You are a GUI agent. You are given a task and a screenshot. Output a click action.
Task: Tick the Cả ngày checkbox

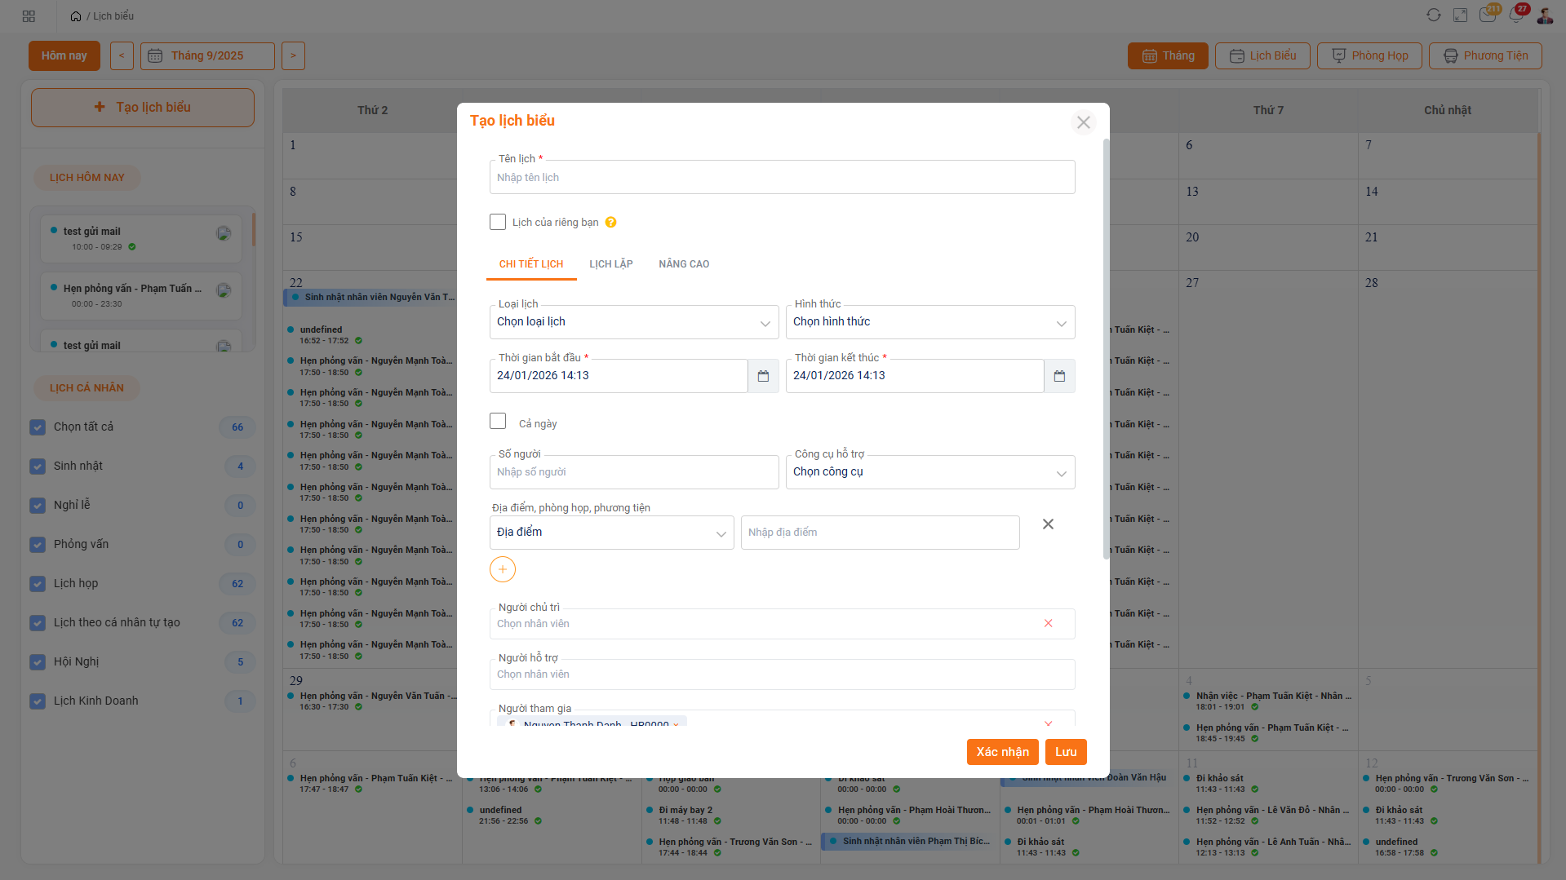(498, 421)
